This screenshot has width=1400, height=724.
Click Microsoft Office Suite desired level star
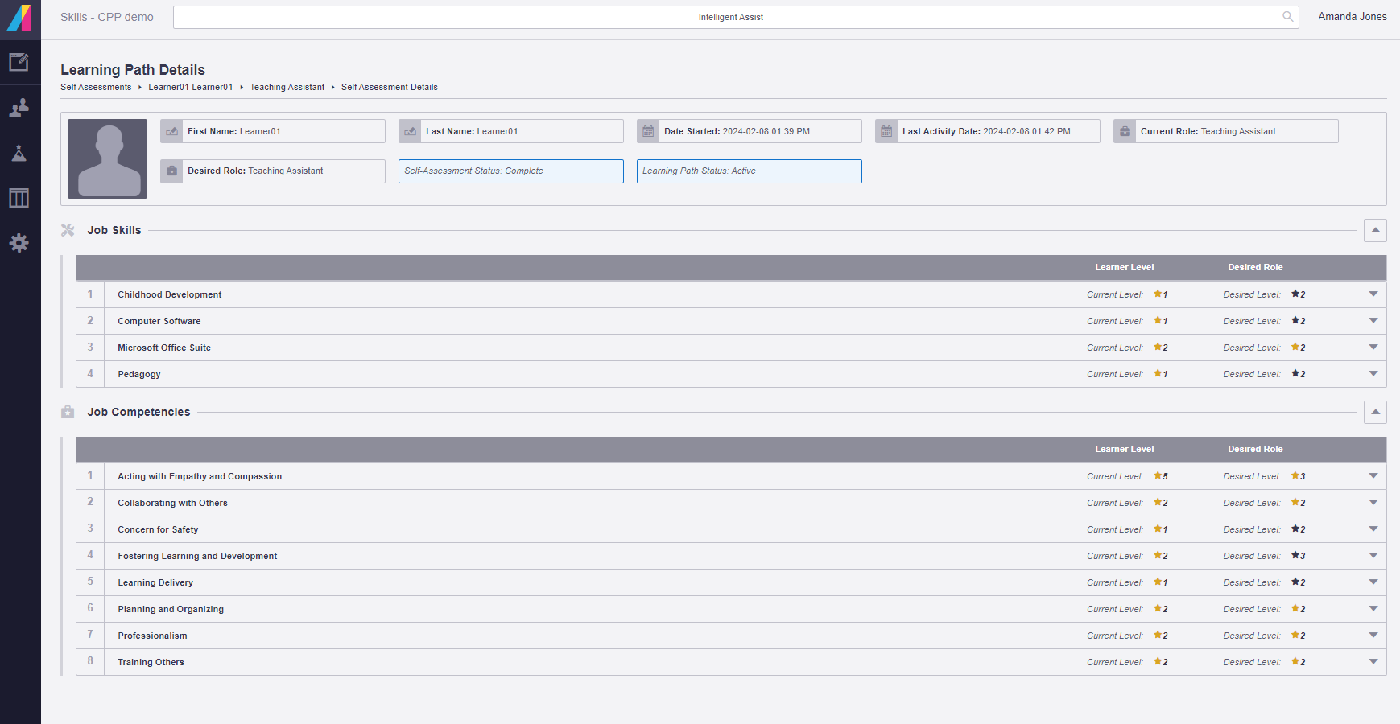1295,347
